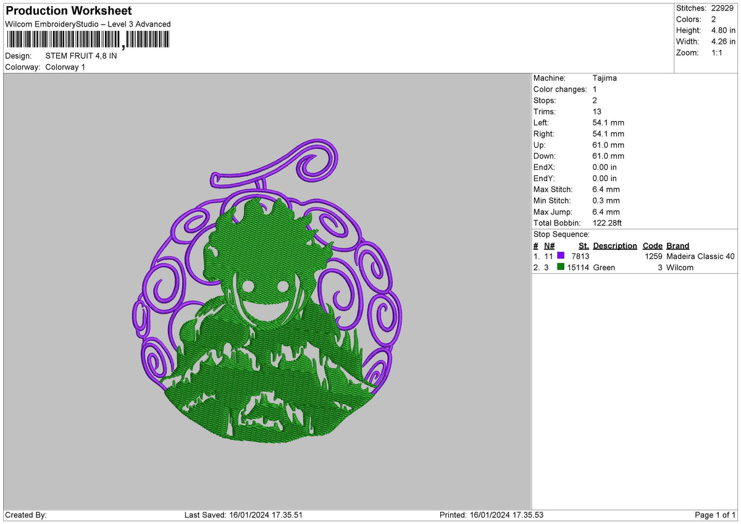The height and width of the screenshot is (524, 741).
Task: Click the "Stop Sequence:" heading
Action: (561, 234)
